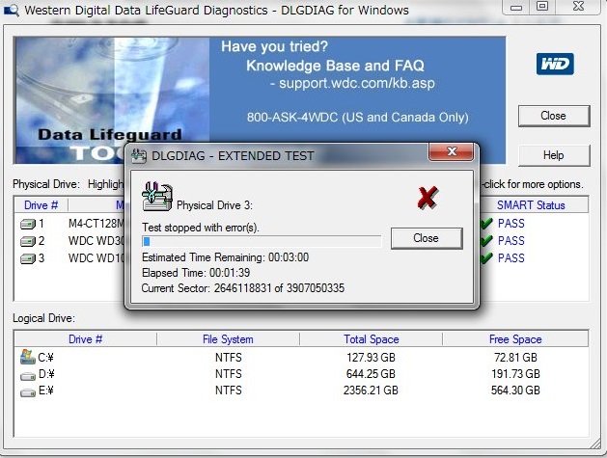Click the Current Sector value text
Screen dimensions: 607x458
[243, 288]
